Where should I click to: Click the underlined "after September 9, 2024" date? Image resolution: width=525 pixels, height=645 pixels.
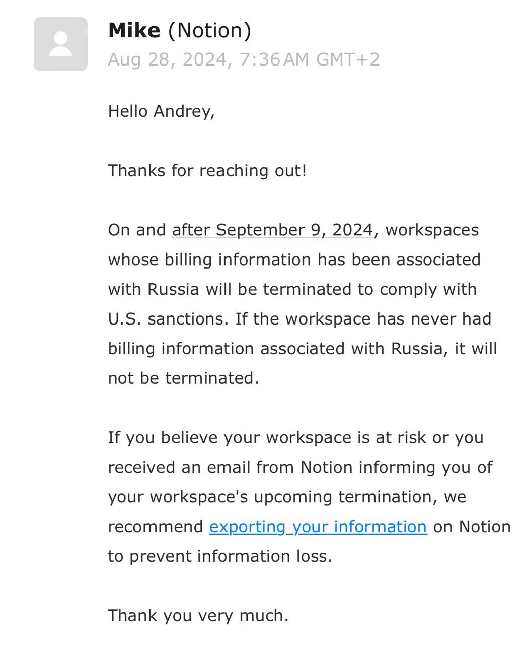[x=272, y=230]
